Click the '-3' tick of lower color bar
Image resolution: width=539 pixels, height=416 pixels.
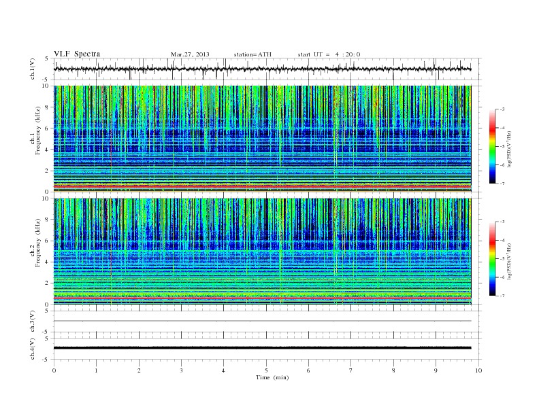point(502,222)
